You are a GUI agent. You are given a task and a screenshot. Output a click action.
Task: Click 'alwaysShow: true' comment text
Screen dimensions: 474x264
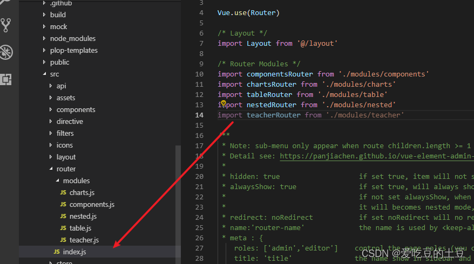coord(263,187)
